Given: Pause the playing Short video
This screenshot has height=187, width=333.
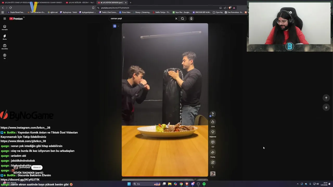Looking at the screenshot, I should coord(165,100).
